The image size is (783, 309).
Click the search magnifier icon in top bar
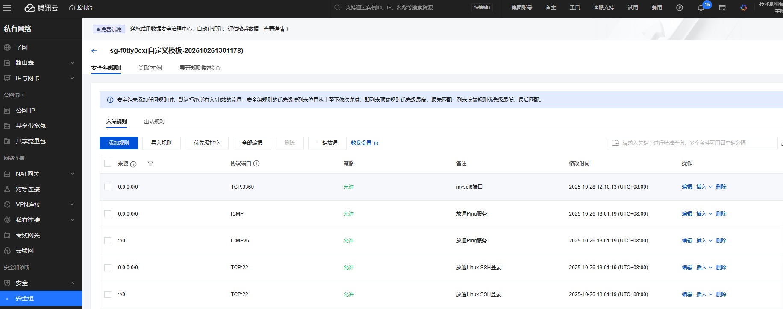337,8
